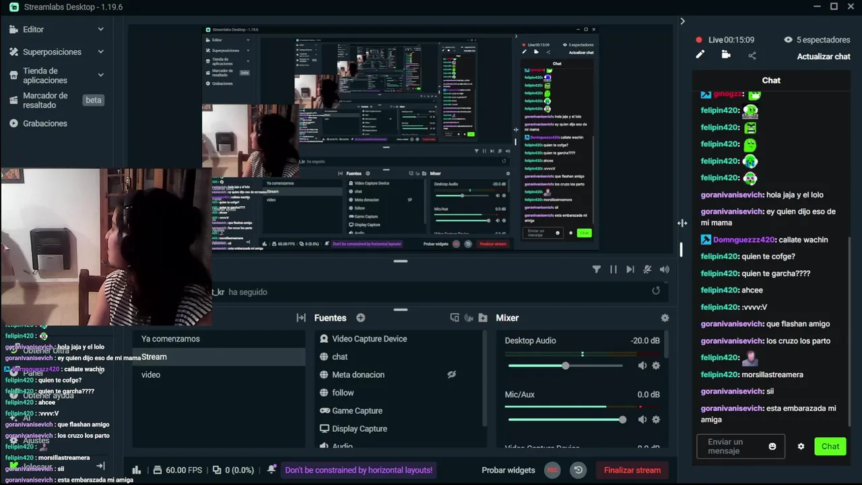
Task: Open notifications bell in status bar
Action: pyautogui.click(x=271, y=470)
